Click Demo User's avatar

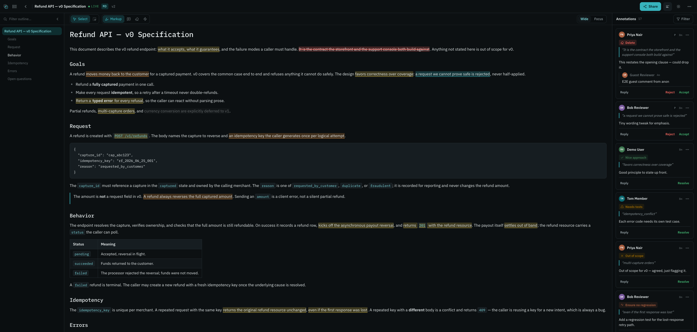pos(622,150)
